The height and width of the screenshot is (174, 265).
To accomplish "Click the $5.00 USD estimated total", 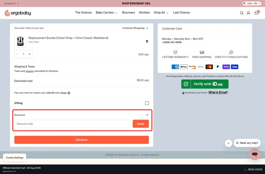I will click(143, 80).
